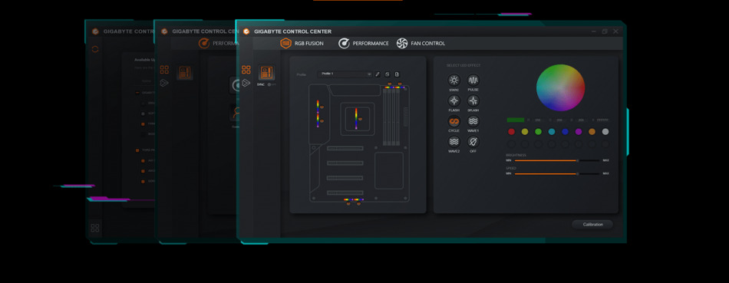The width and height of the screenshot is (729, 283).
Task: Choose the white preset color
Action: (605, 131)
